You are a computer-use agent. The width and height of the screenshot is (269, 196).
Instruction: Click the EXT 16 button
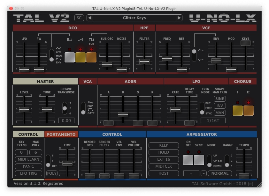click(x=164, y=159)
